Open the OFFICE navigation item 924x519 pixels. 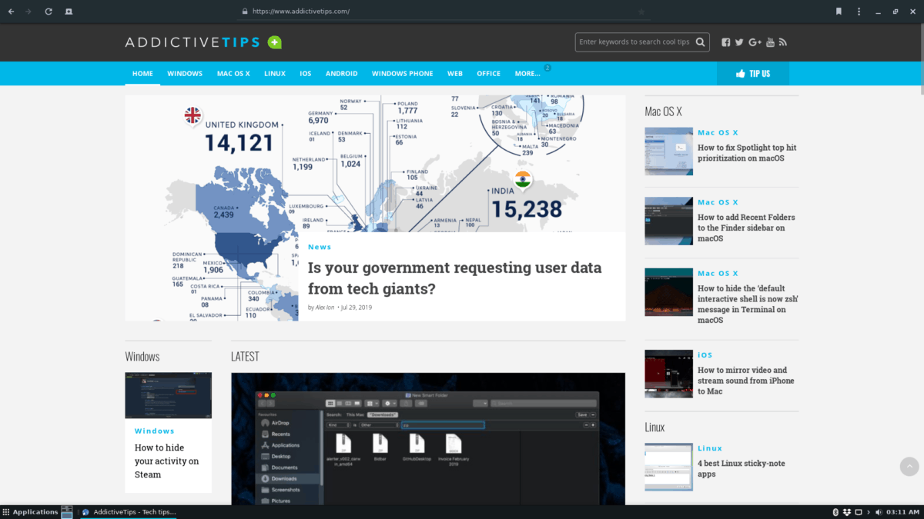(489, 74)
